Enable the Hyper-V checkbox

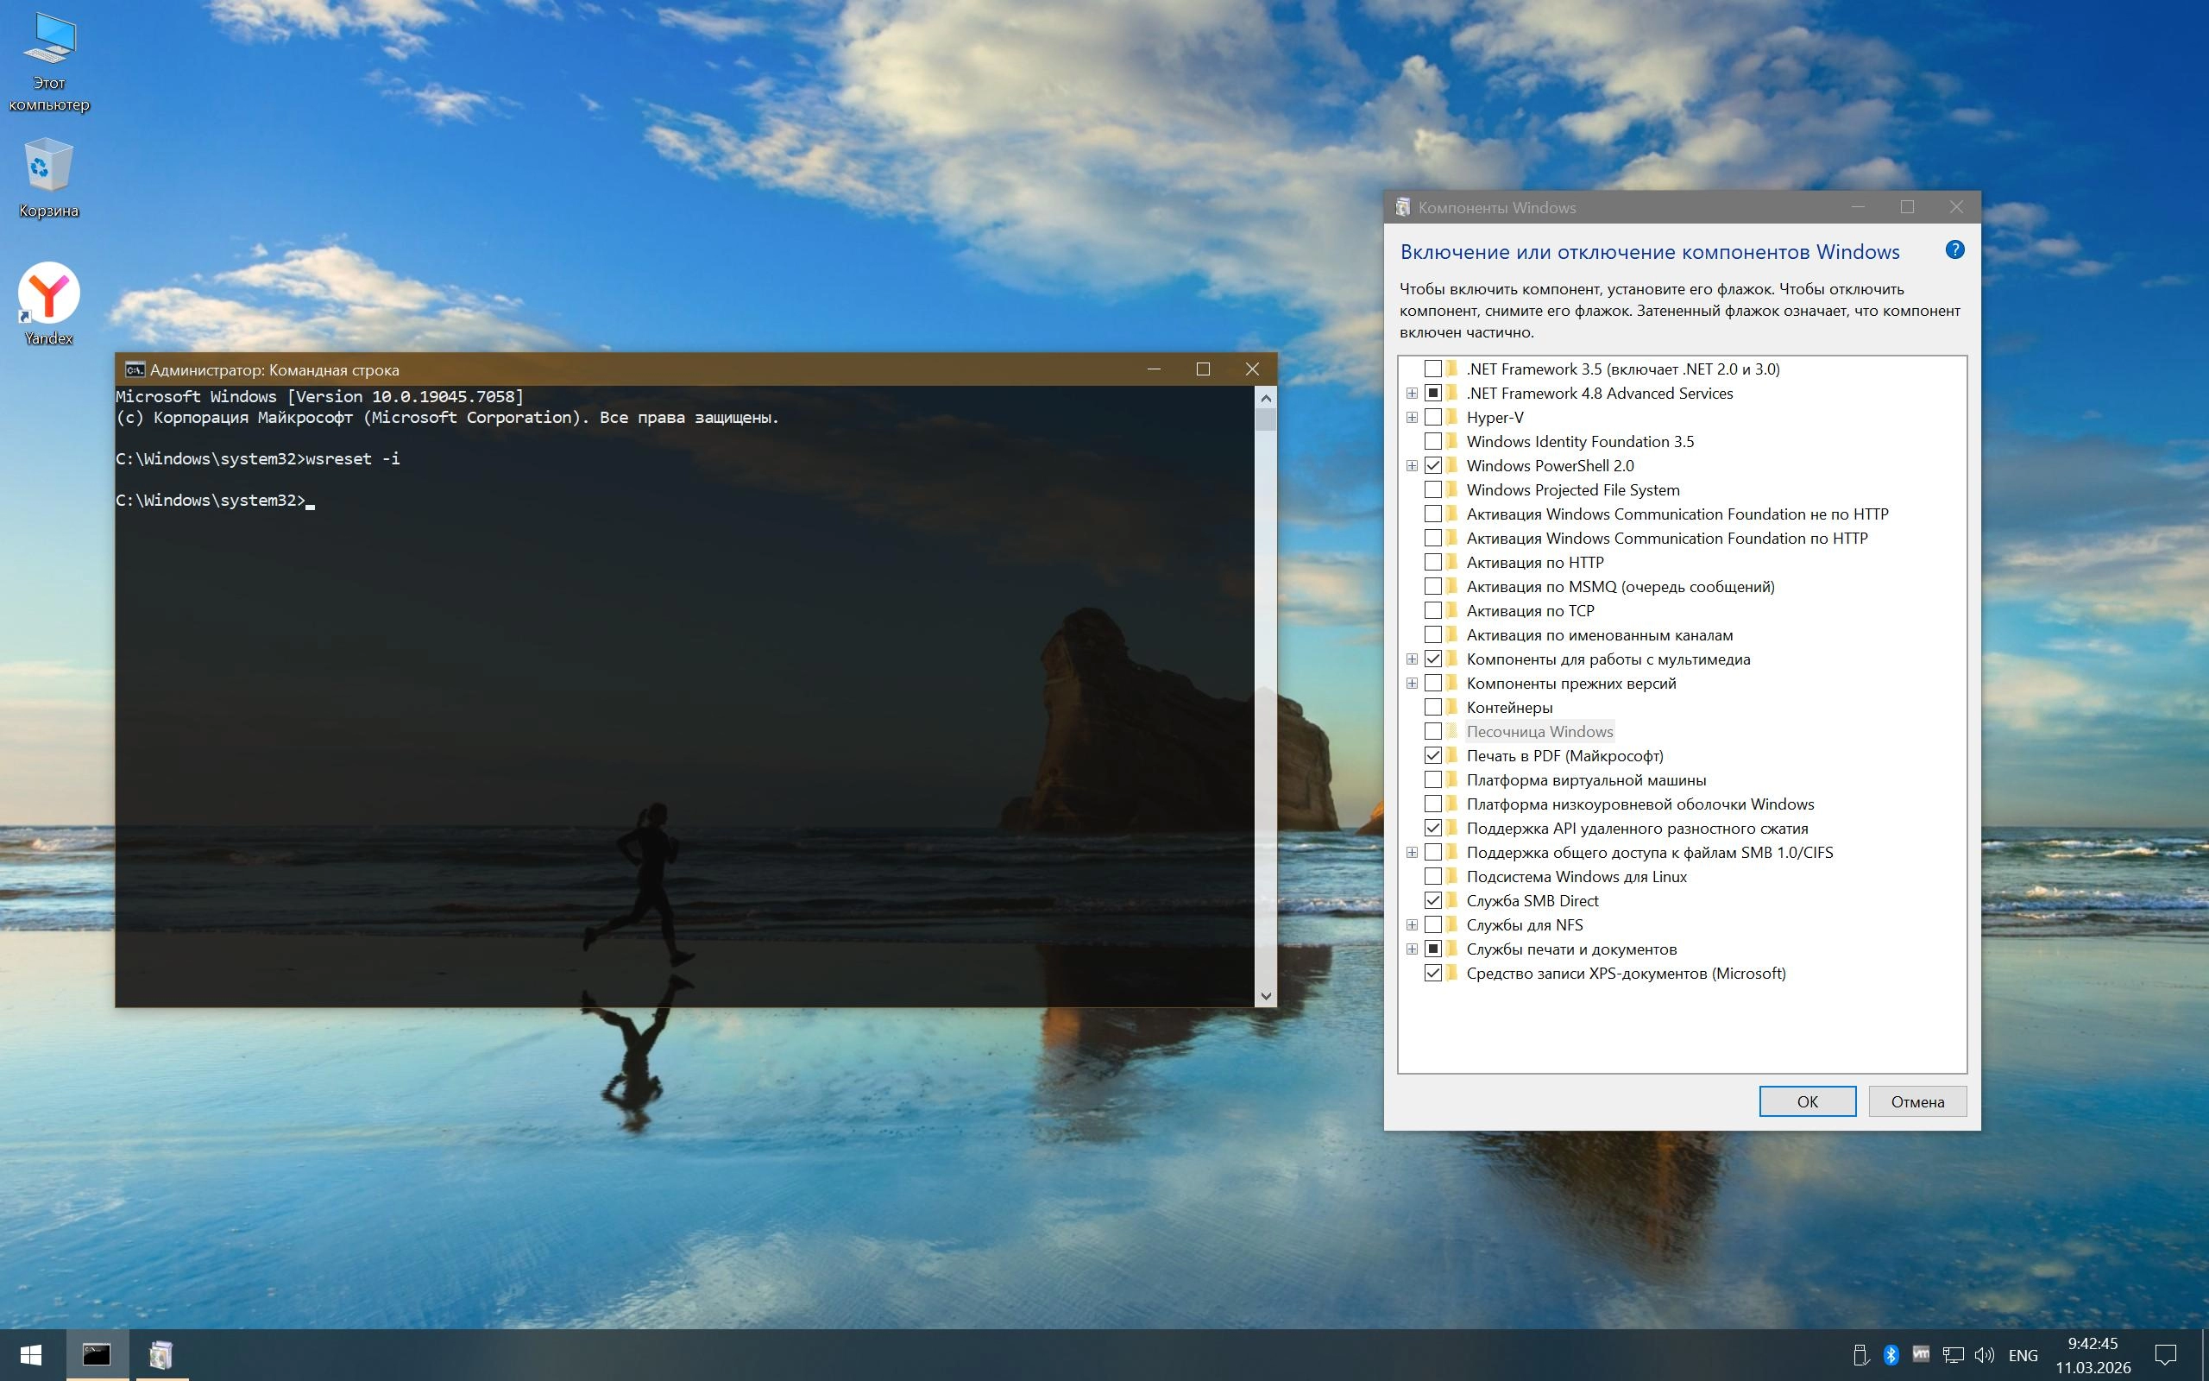[x=1433, y=418]
